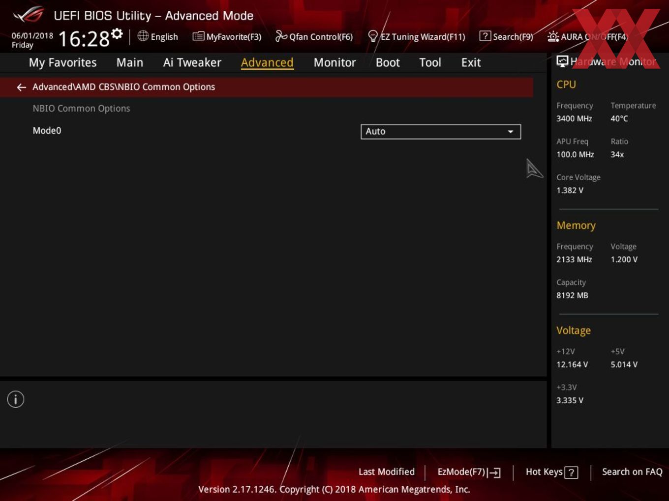Click +12V reading 12.164 V
This screenshot has width=669, height=501.
click(572, 365)
